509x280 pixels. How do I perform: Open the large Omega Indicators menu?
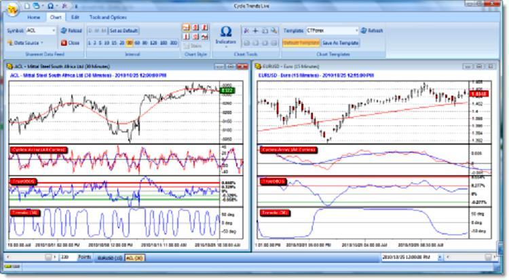[225, 36]
